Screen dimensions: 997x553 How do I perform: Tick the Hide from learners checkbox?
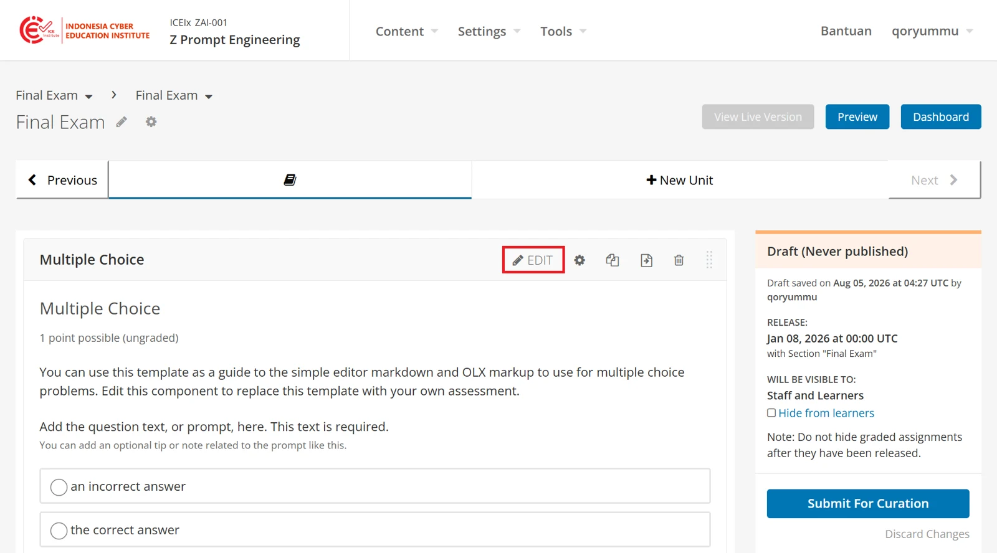771,413
